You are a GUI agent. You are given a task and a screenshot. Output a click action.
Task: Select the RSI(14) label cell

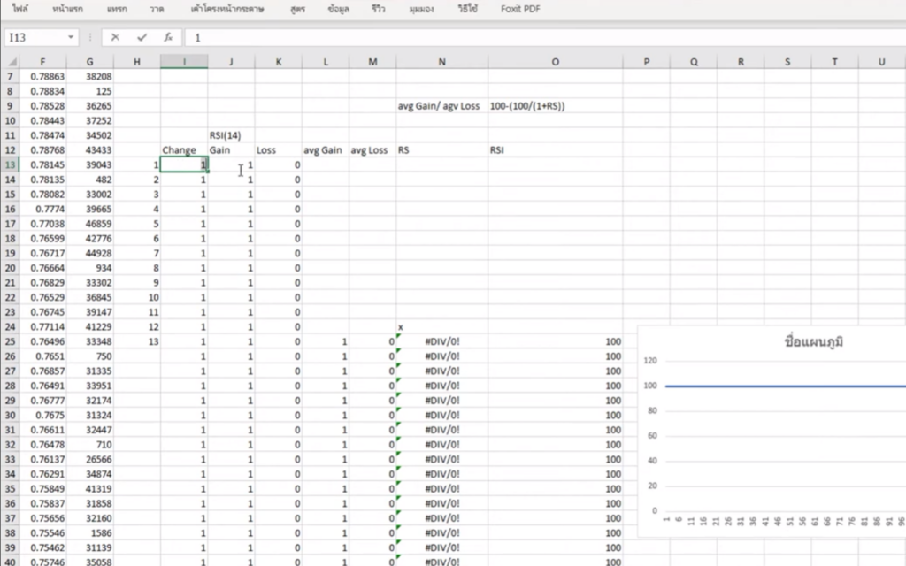(x=231, y=135)
